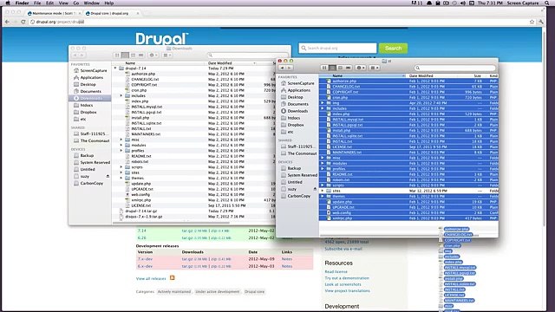
Task: Sort front window by Name column
Action: (x=362, y=75)
